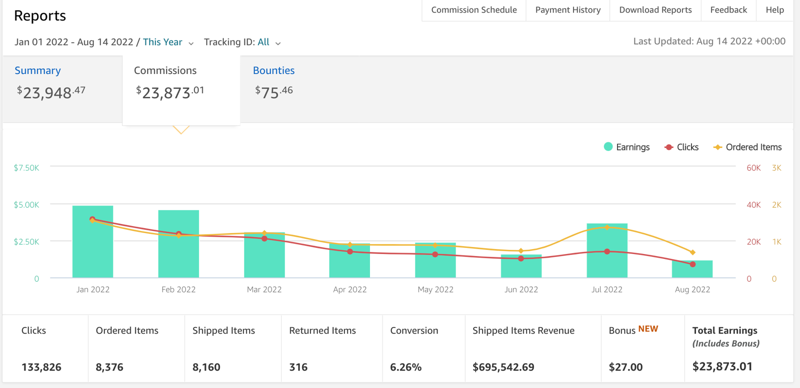Select the Aug 2022 earnings bar
The width and height of the screenshot is (800, 388).
coord(692,269)
